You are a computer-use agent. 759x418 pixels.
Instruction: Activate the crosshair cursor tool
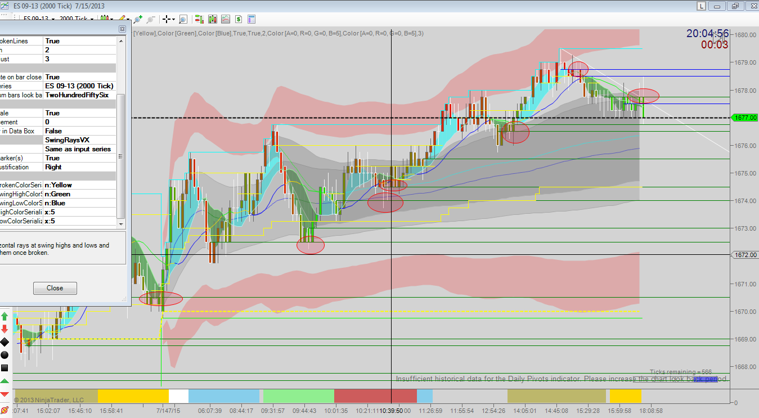(167, 19)
